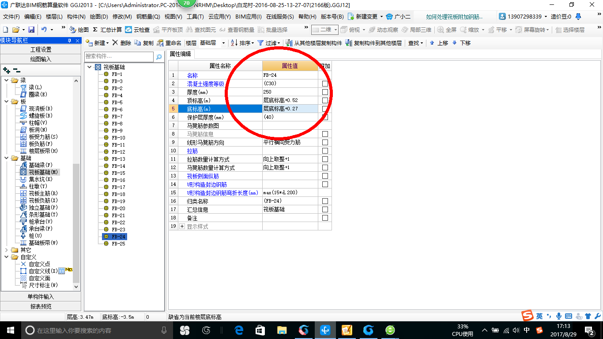Select 螺旋板(B) spiral slab type
Viewport: 603px width, 339px height.
(x=36, y=116)
